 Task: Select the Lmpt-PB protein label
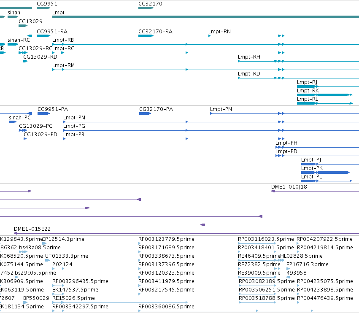(74, 135)
